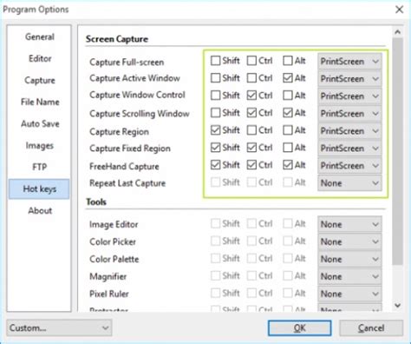The width and height of the screenshot is (411, 344).
Task: Enable Shift for Capture Active Window
Action: click(x=215, y=78)
